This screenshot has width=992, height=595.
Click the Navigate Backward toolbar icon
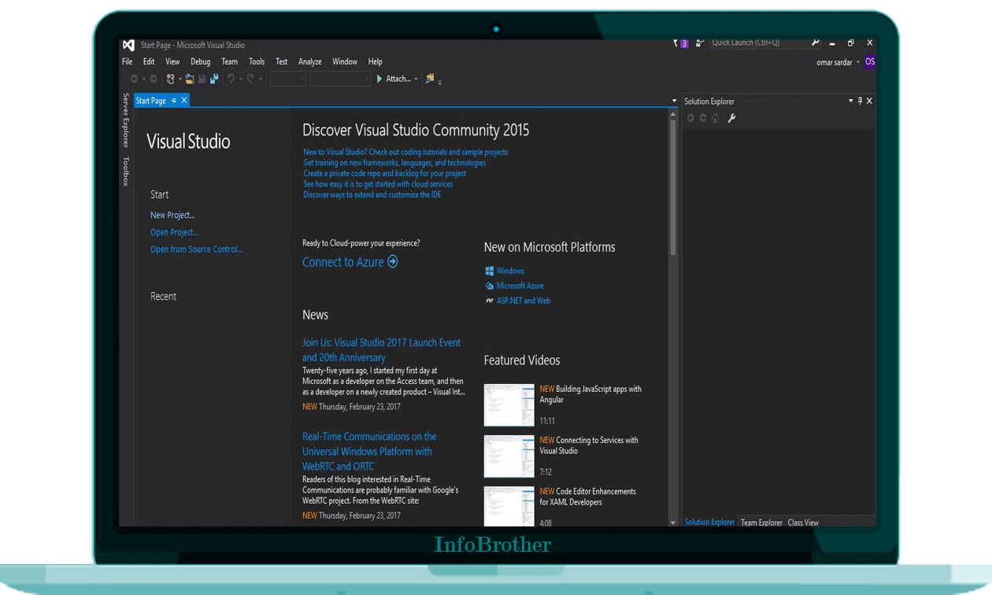pos(135,79)
